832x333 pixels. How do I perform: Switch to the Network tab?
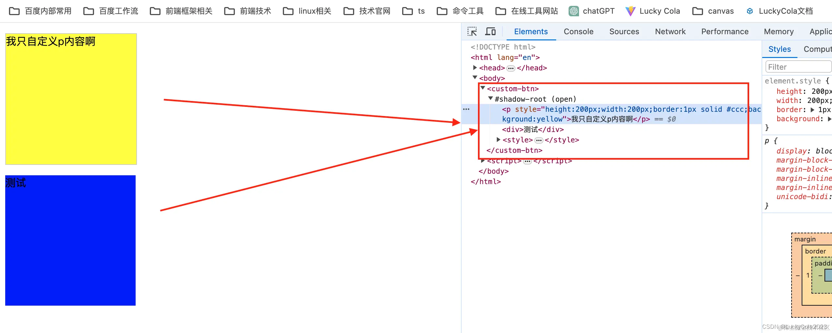(x=670, y=32)
